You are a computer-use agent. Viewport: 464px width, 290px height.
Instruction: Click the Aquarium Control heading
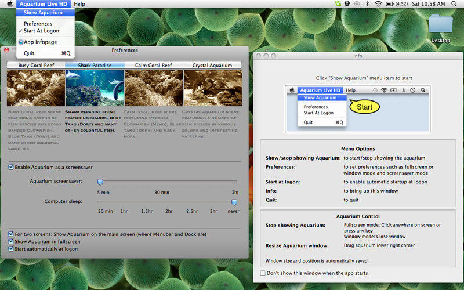pyautogui.click(x=358, y=216)
